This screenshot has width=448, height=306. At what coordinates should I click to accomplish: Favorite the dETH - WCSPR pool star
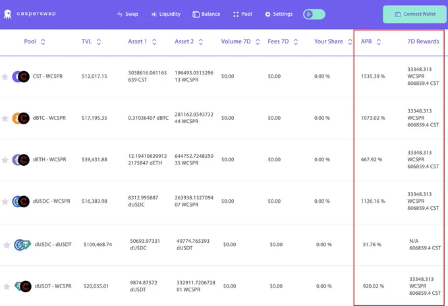click(x=5, y=160)
